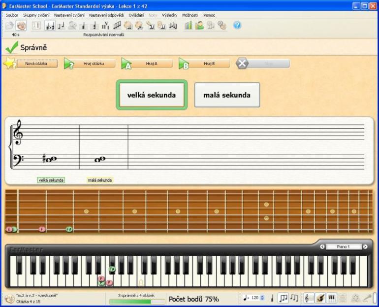Select the highlighted interval comparison exercise icon

[x=50, y=26]
